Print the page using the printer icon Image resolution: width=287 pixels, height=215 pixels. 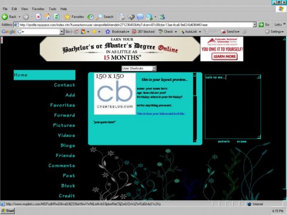[122, 17]
